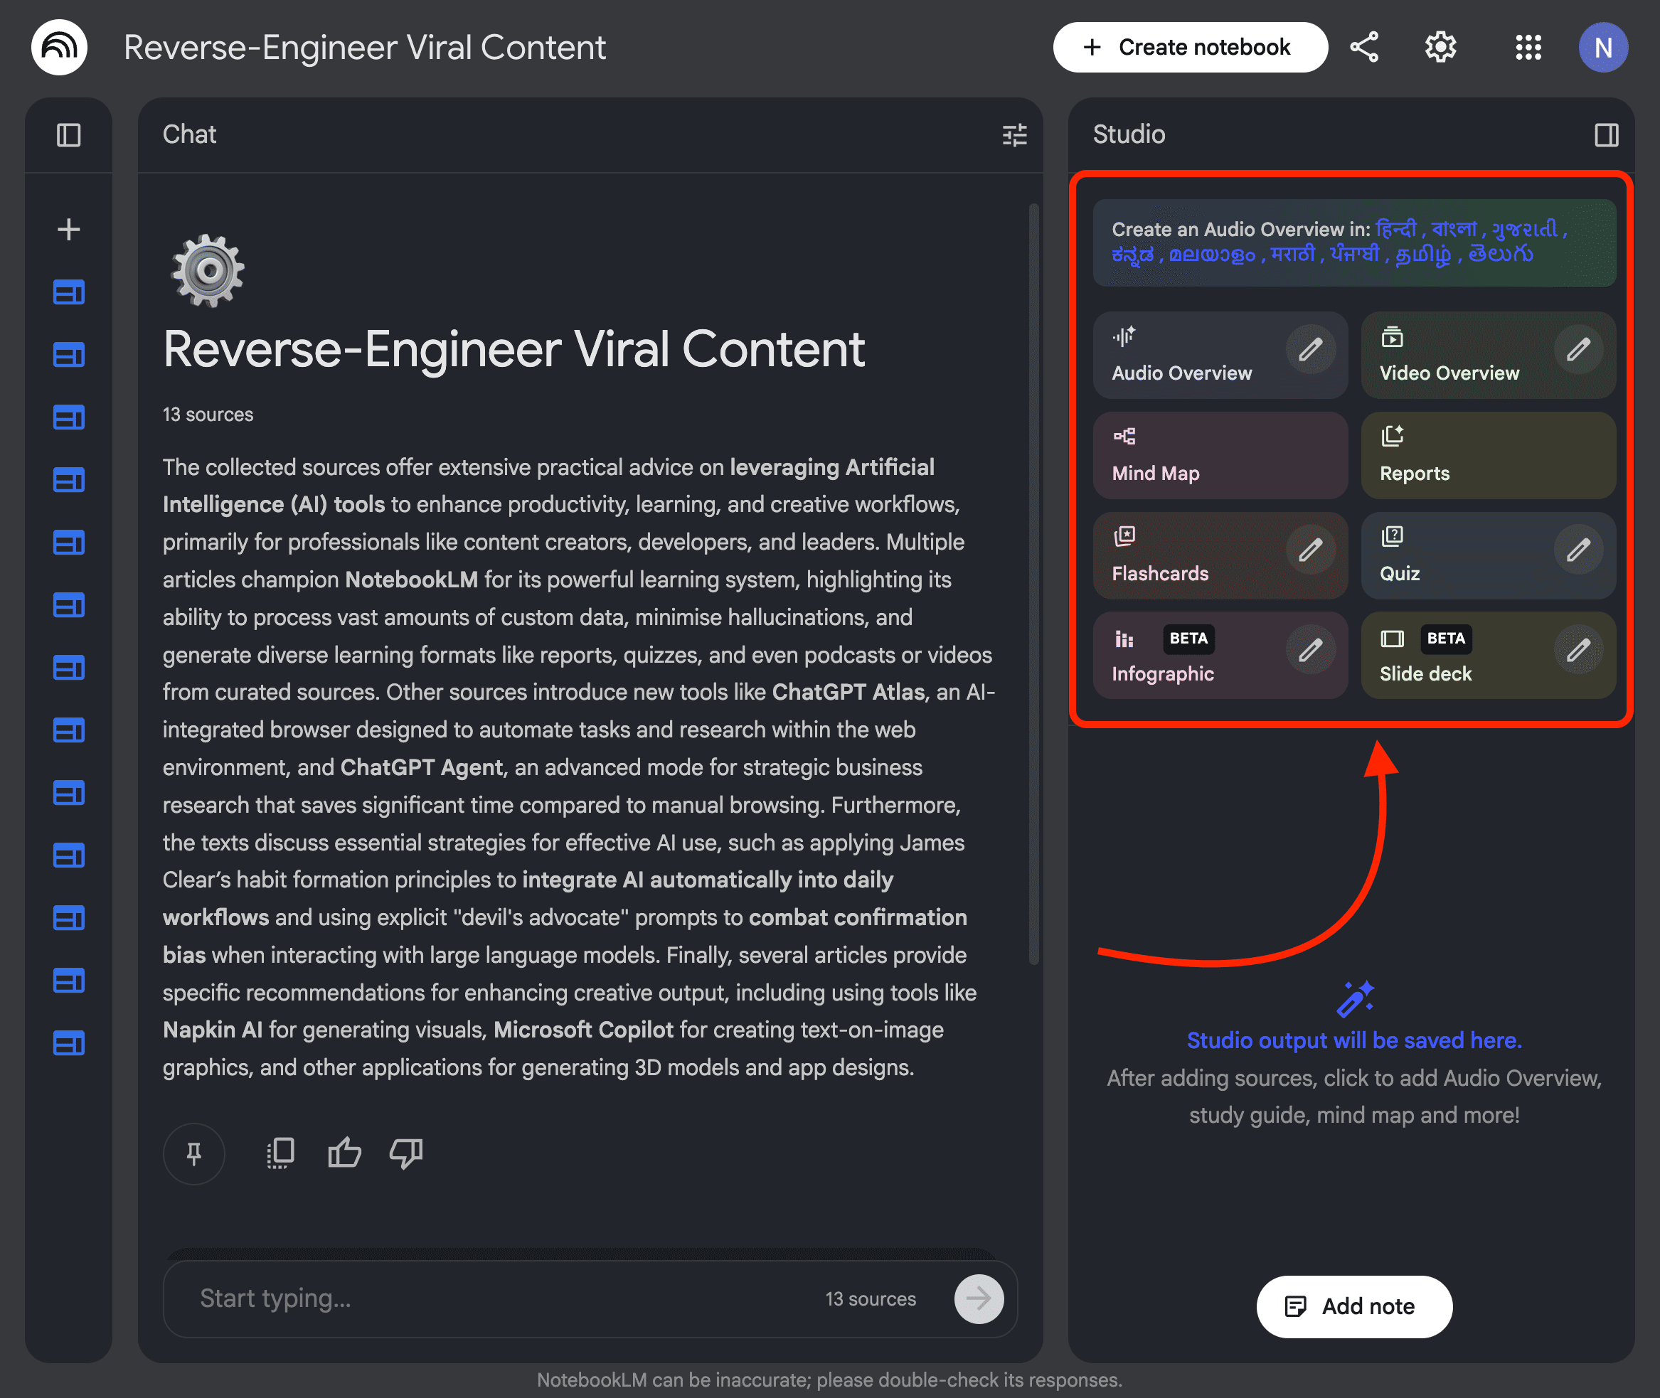Customize Audio Overview with pencil icon
Image resolution: width=1660 pixels, height=1398 pixels.
tap(1310, 350)
